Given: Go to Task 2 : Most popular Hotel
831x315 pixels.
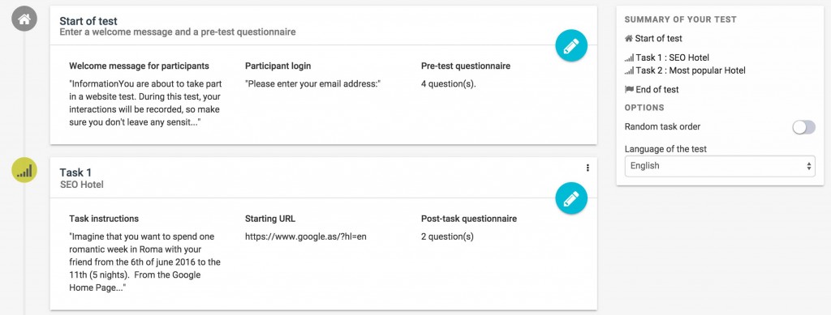Looking at the screenshot, I should pos(691,70).
